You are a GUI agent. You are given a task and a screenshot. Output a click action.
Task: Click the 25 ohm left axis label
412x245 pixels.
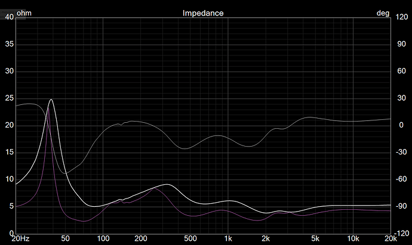point(9,98)
